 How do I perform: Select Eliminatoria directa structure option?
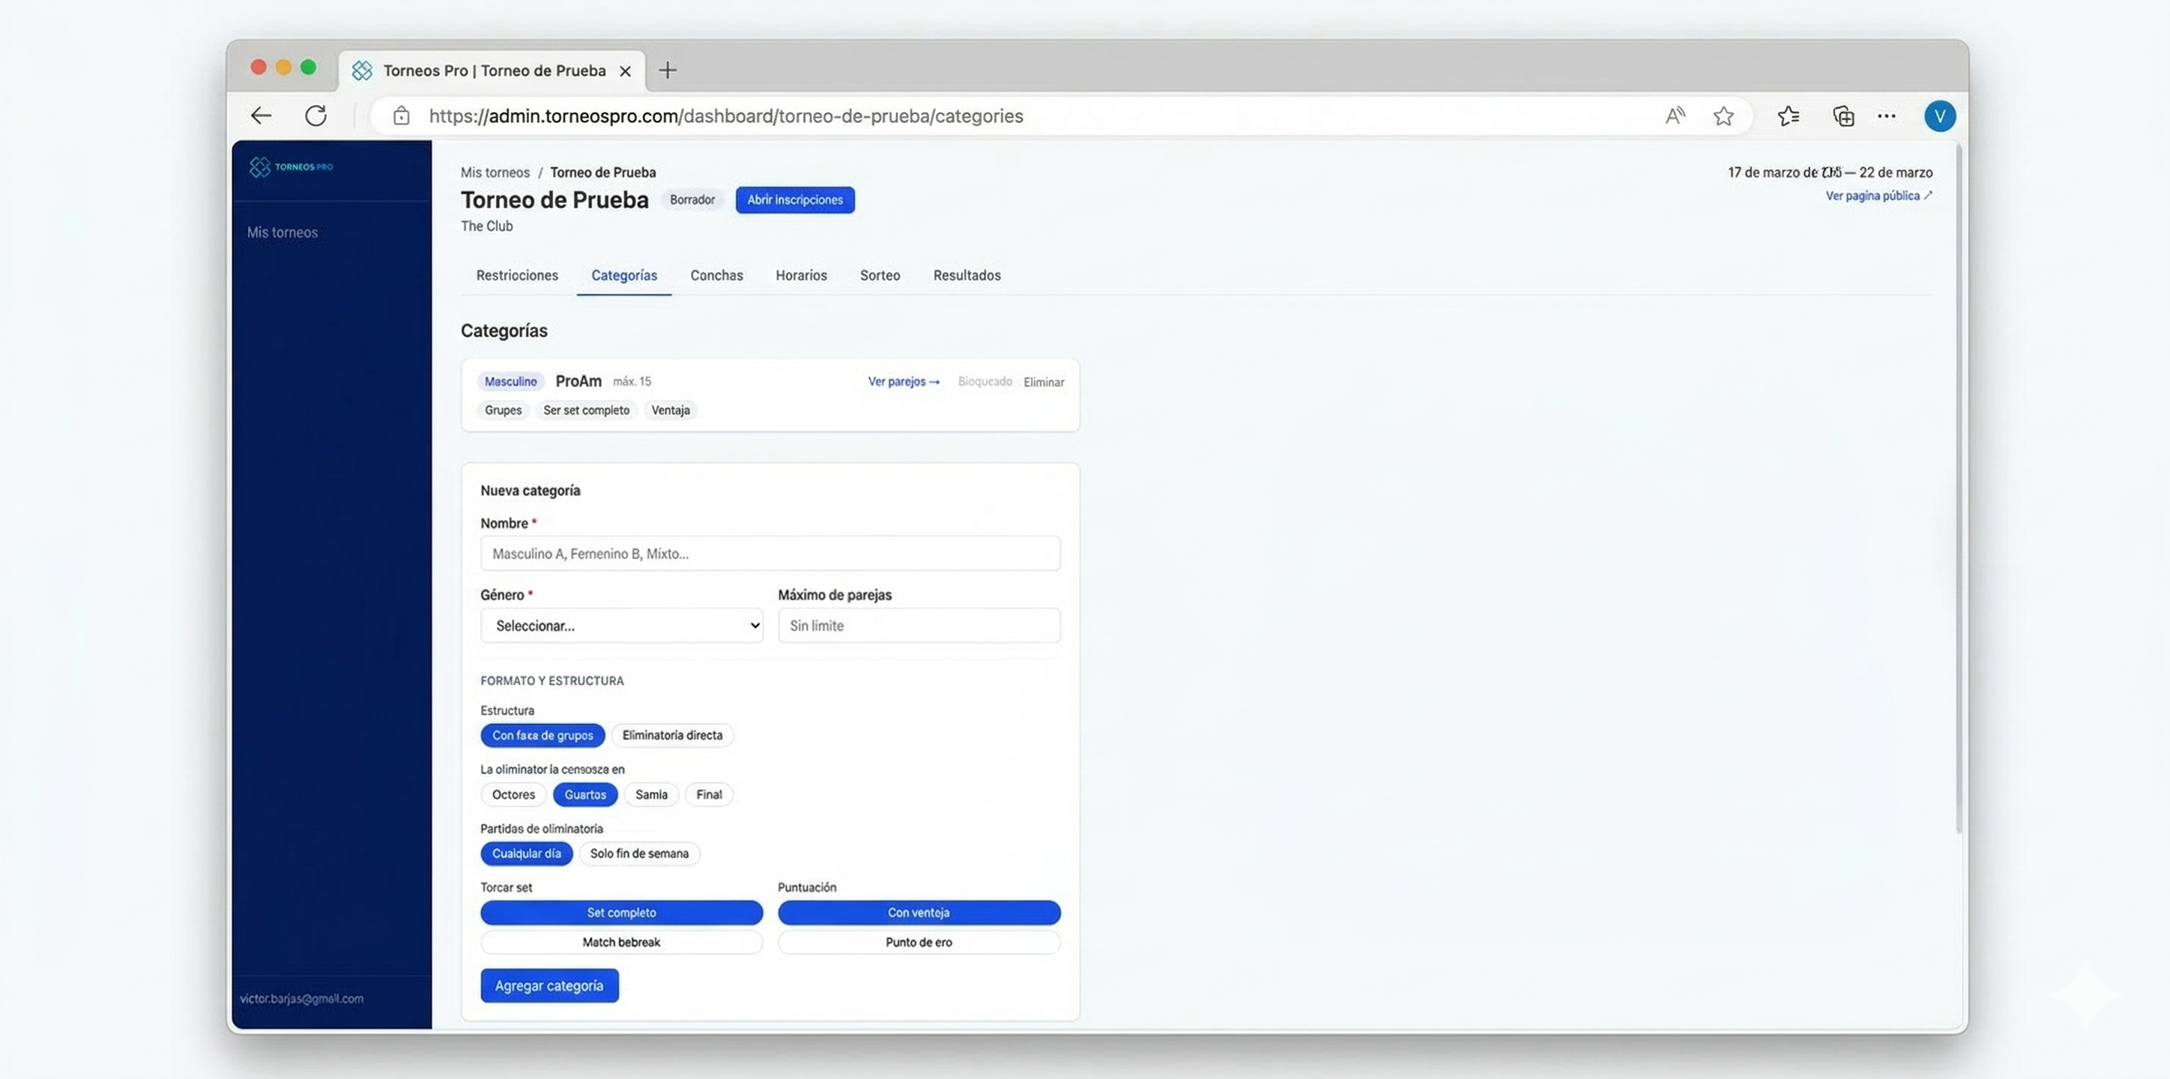[x=671, y=735]
